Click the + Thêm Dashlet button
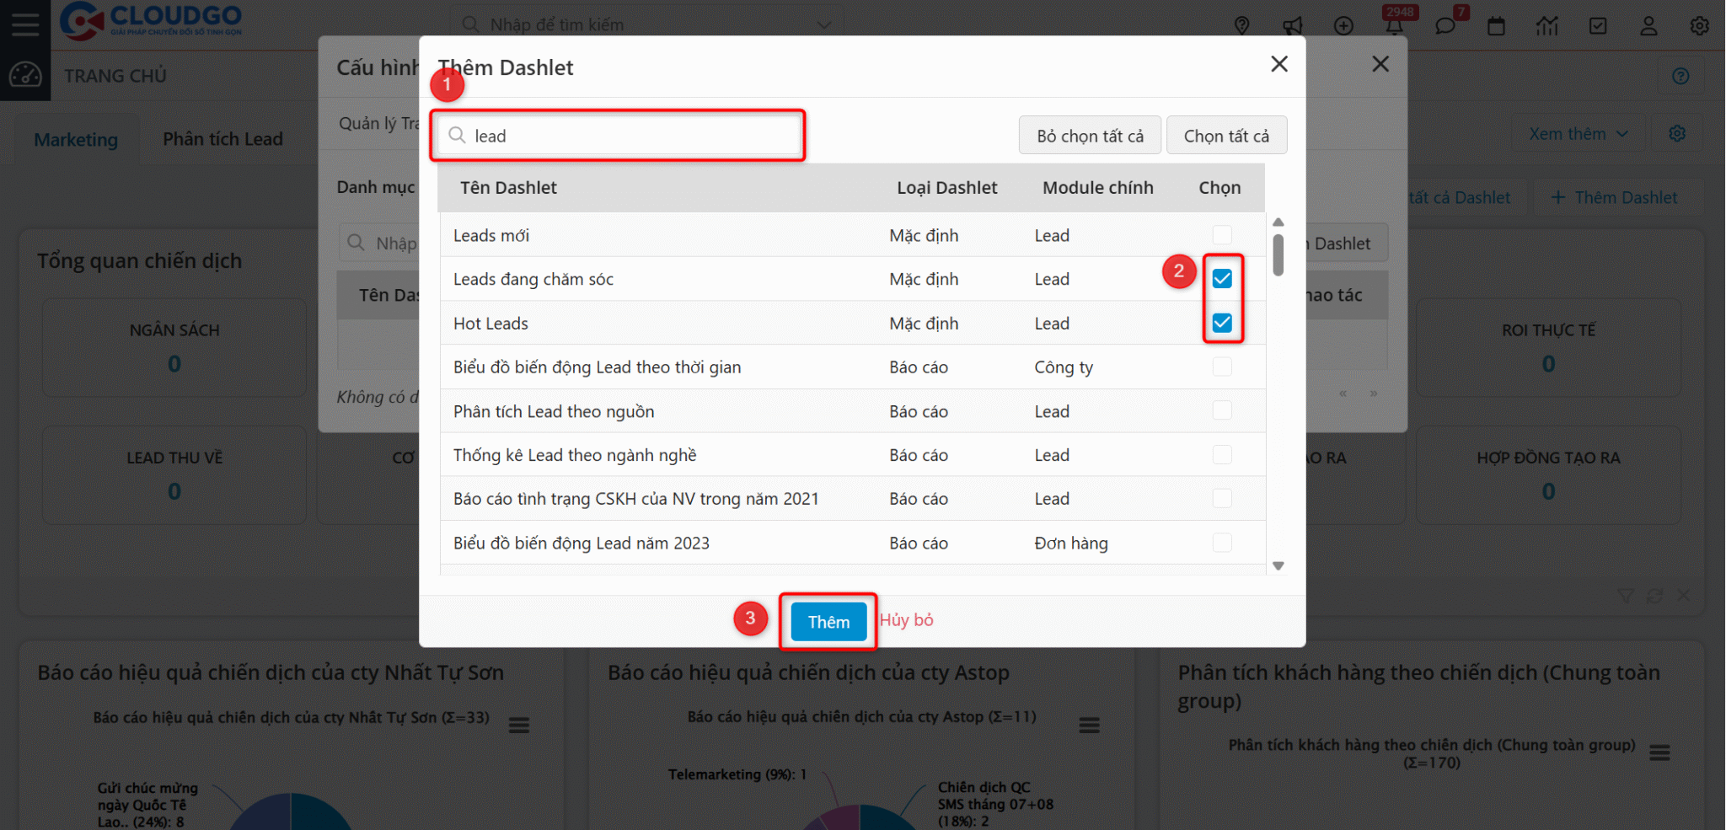 coord(1614,197)
